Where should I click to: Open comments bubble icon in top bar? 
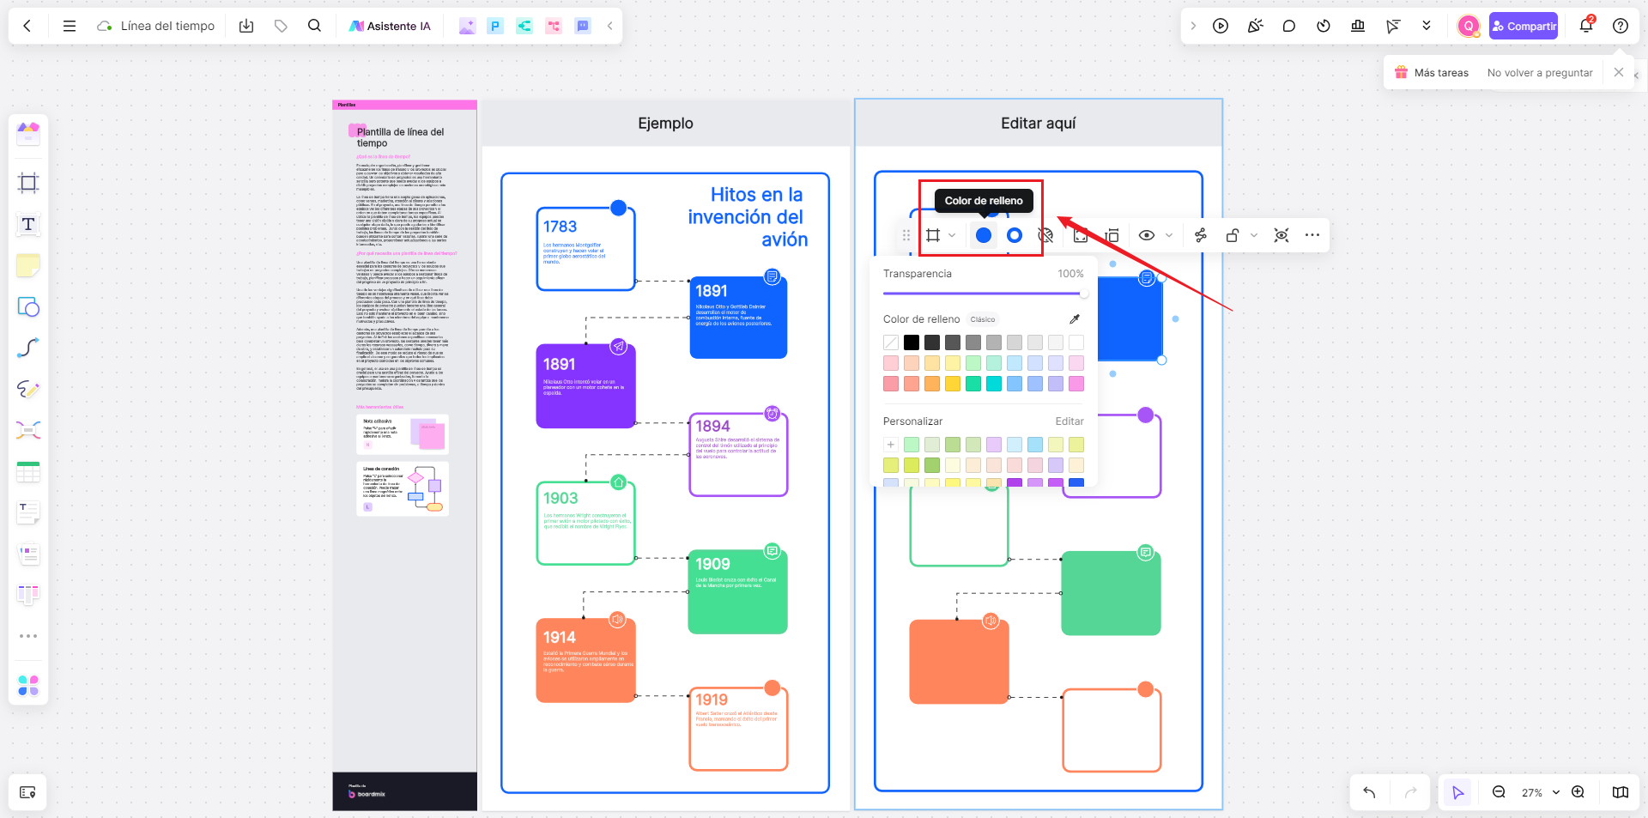click(x=1289, y=26)
